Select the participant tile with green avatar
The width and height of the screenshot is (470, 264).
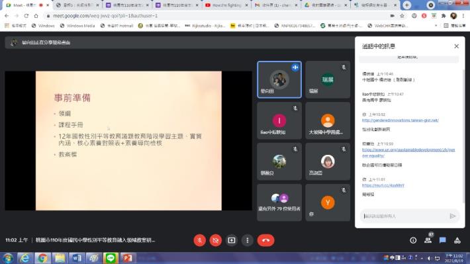(x=328, y=79)
